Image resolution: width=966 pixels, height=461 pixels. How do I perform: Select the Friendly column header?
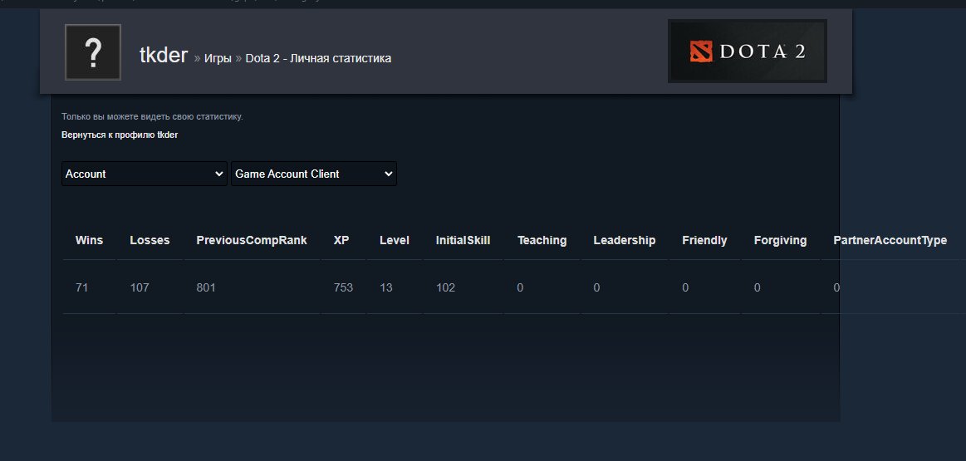click(704, 240)
